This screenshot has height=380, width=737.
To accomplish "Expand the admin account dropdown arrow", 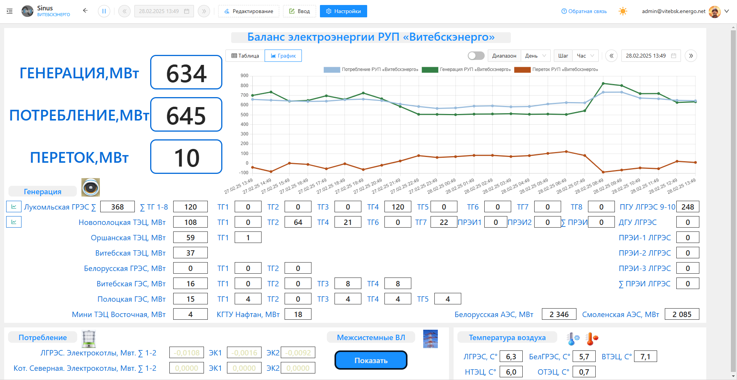I will click(x=727, y=11).
